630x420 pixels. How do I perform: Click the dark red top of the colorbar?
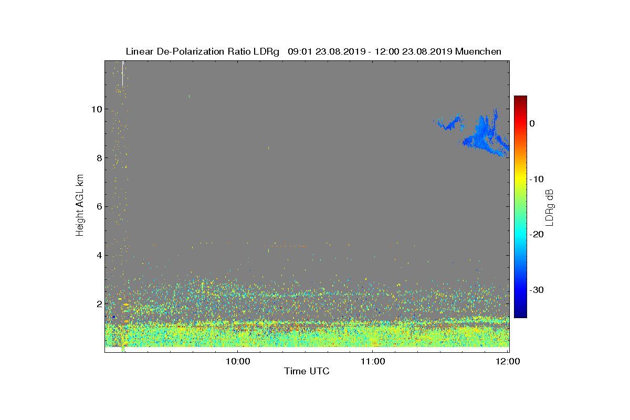tap(520, 100)
